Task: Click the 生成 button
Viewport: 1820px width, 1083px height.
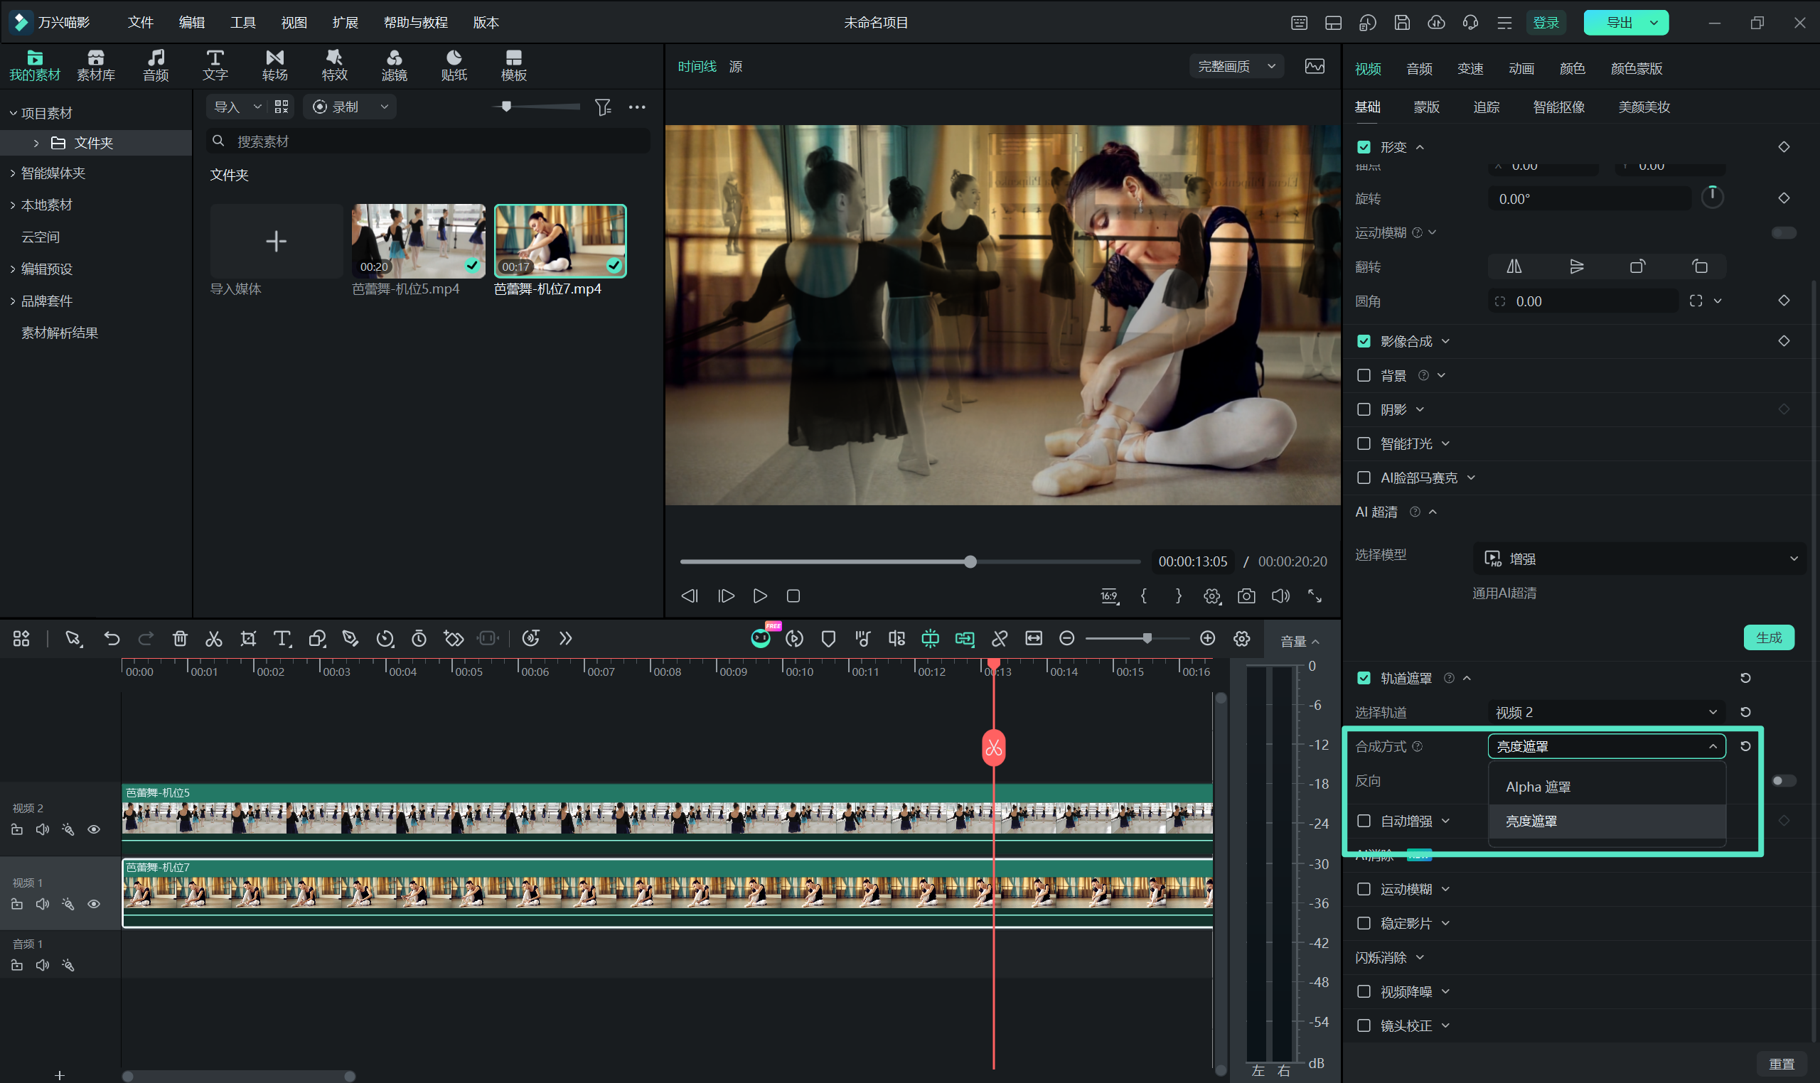Action: 1769,638
